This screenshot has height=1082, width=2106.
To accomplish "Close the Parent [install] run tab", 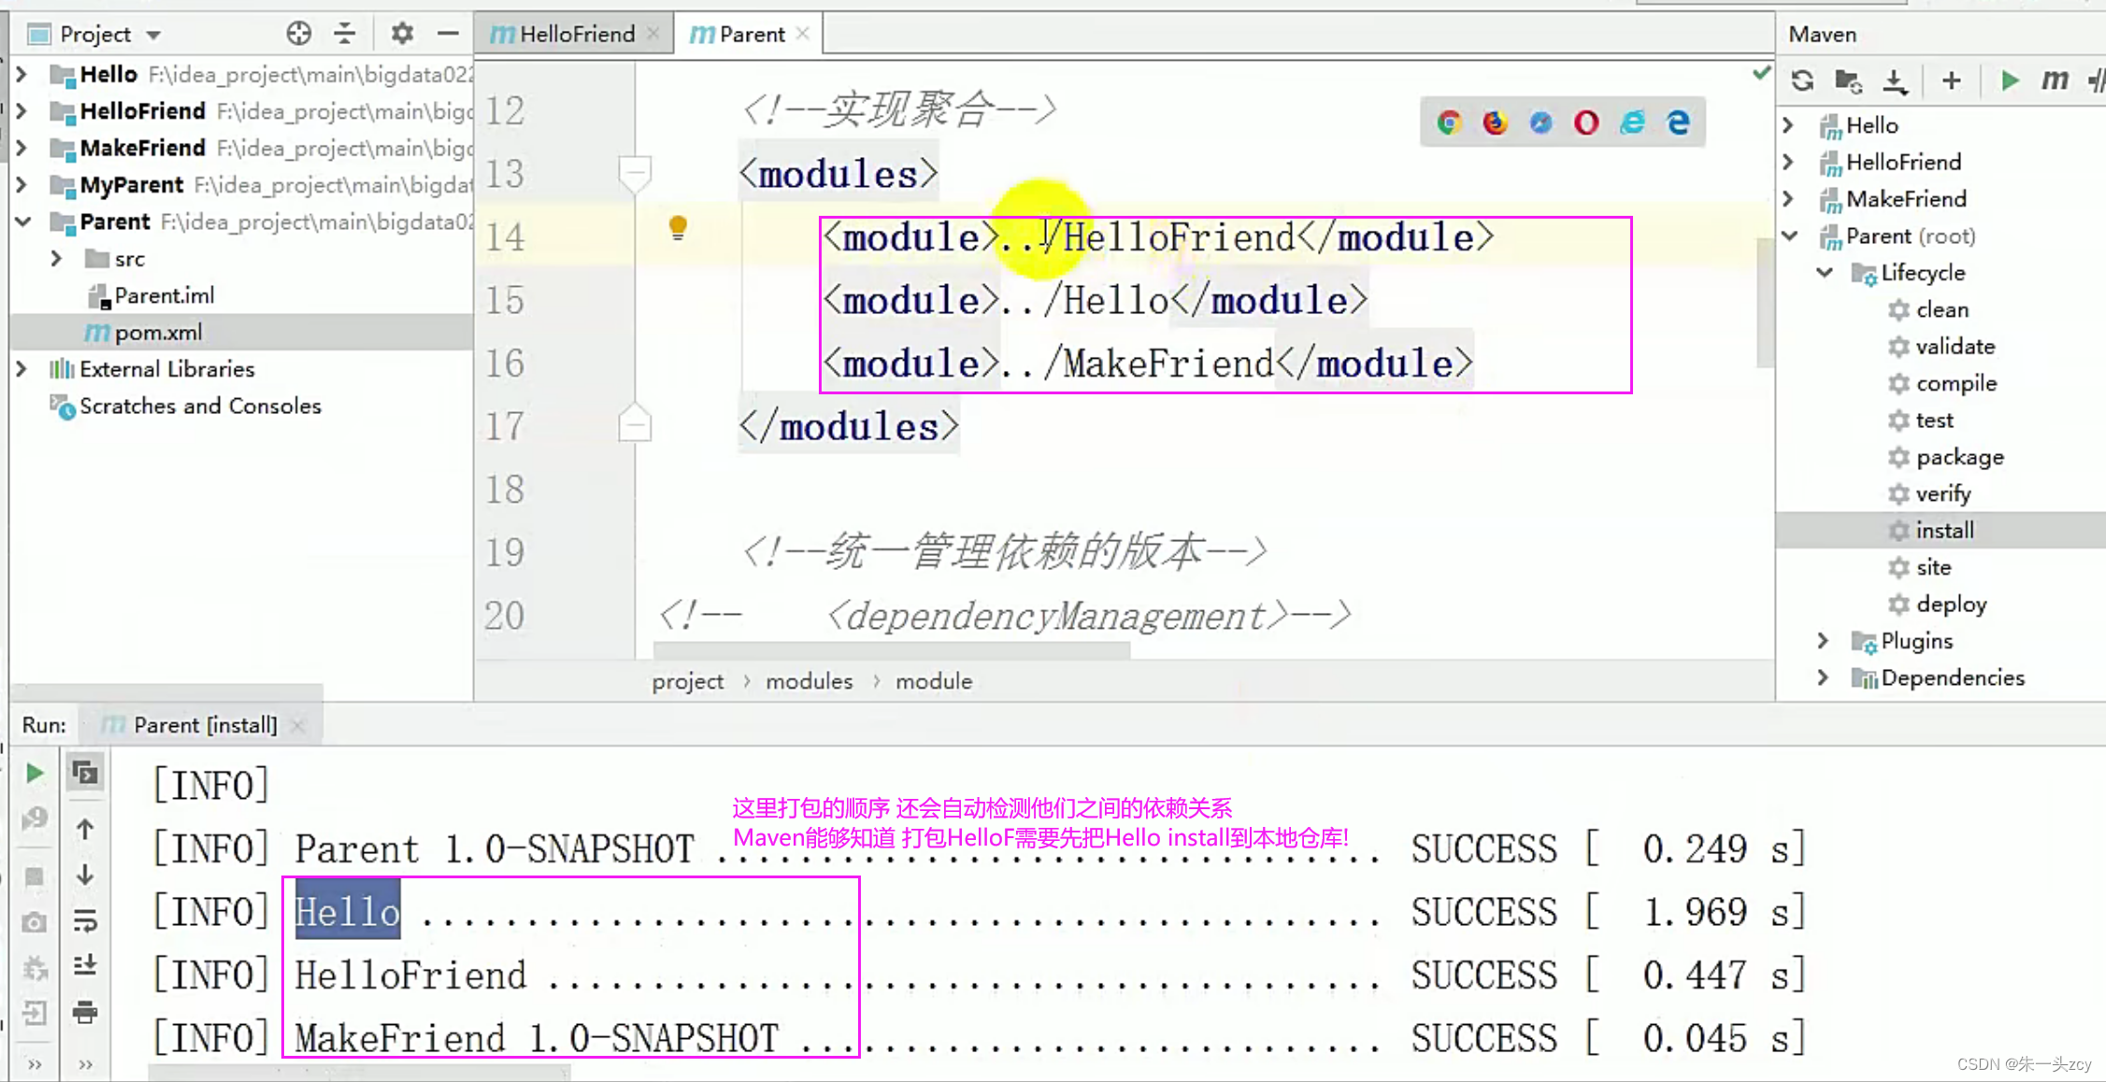I will 297,725.
